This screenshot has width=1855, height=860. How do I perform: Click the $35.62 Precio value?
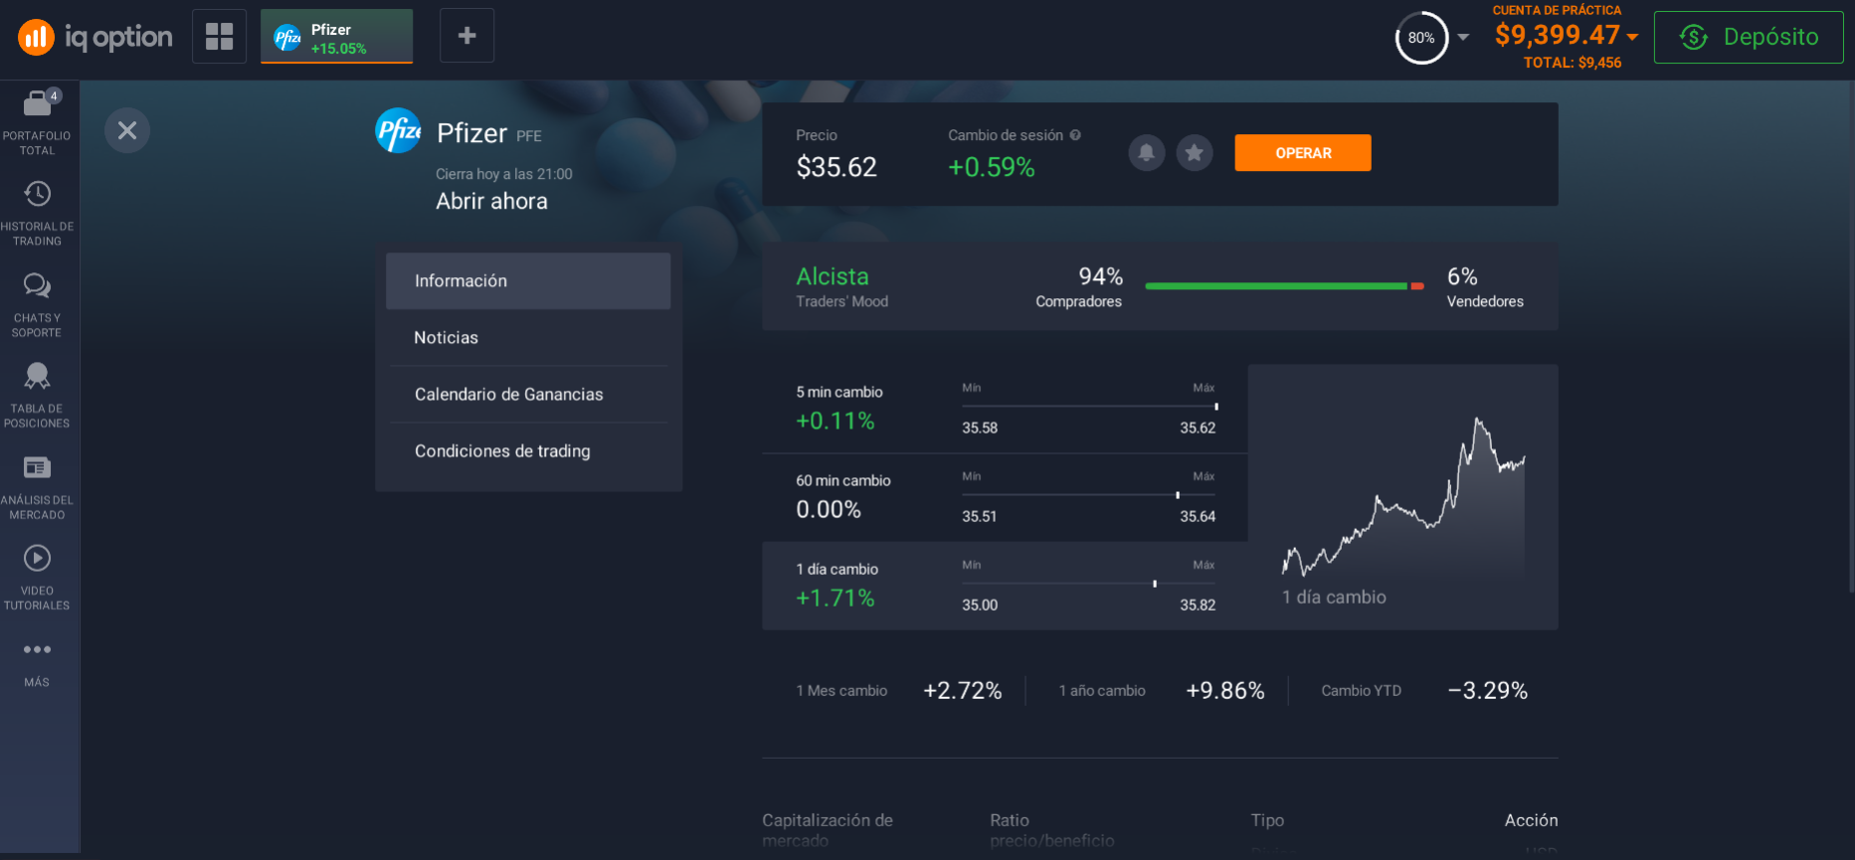pos(836,167)
